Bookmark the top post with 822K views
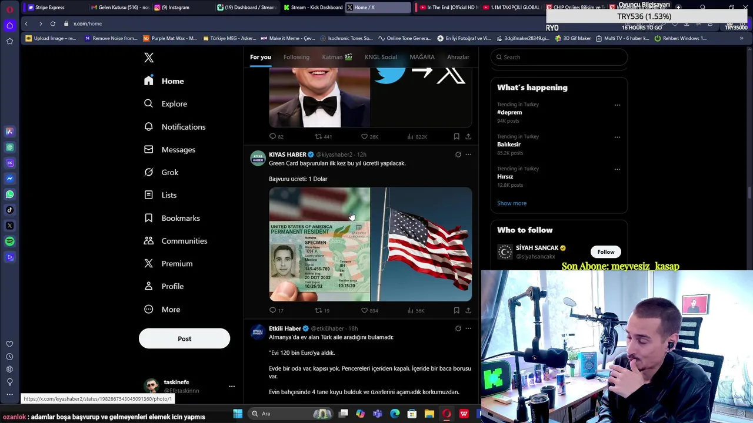This screenshot has width=753, height=423. [x=457, y=136]
